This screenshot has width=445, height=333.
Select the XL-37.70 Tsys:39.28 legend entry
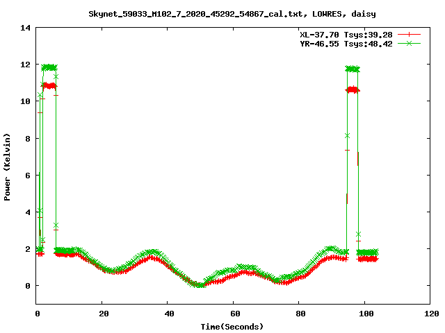click(x=346, y=35)
